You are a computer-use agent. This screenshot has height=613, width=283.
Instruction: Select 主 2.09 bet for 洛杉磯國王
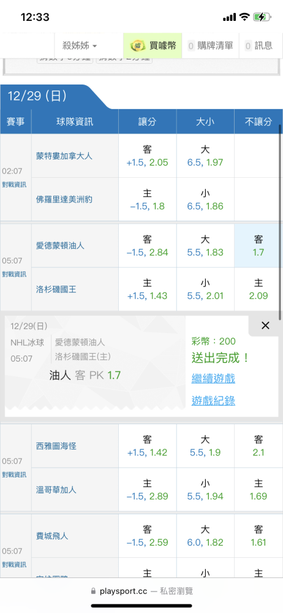(258, 289)
